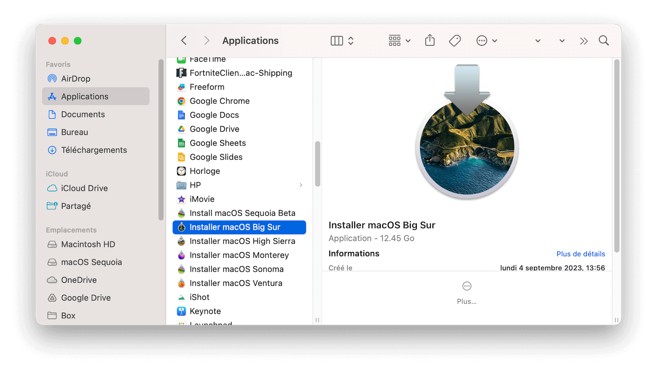The width and height of the screenshot is (657, 372).
Task: Click the Plus de détails link
Action: click(x=581, y=254)
